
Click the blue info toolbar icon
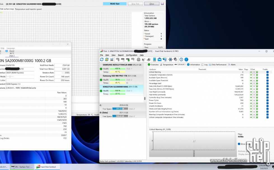pos(186,59)
